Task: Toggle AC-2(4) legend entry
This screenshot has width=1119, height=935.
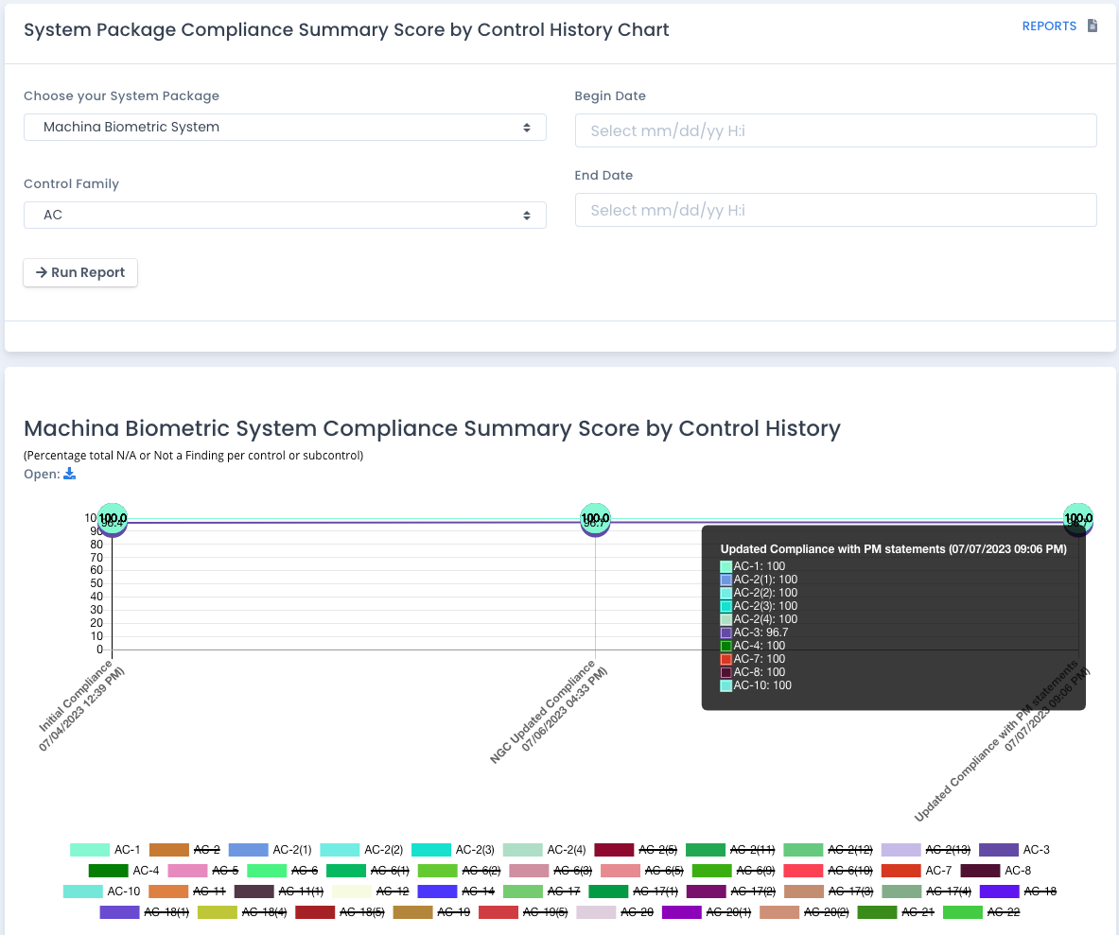Action: (545, 849)
